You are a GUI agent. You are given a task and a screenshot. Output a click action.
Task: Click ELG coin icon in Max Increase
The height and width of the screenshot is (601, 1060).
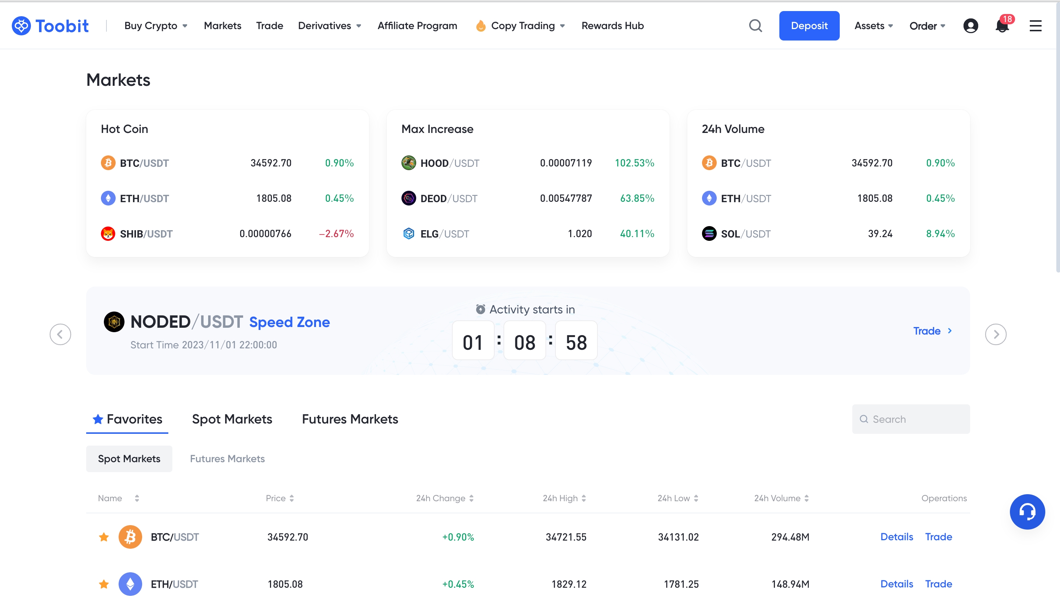pyautogui.click(x=409, y=233)
